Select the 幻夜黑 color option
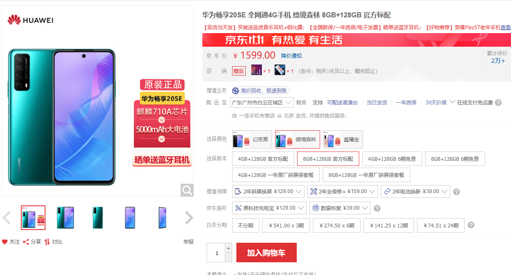Viewport: 511px width, 275px height. point(251,139)
